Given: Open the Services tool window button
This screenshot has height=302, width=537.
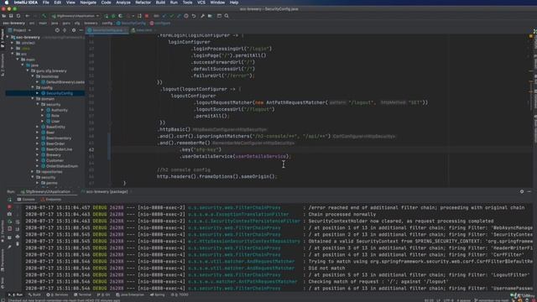Looking at the screenshot, I should [57, 294].
